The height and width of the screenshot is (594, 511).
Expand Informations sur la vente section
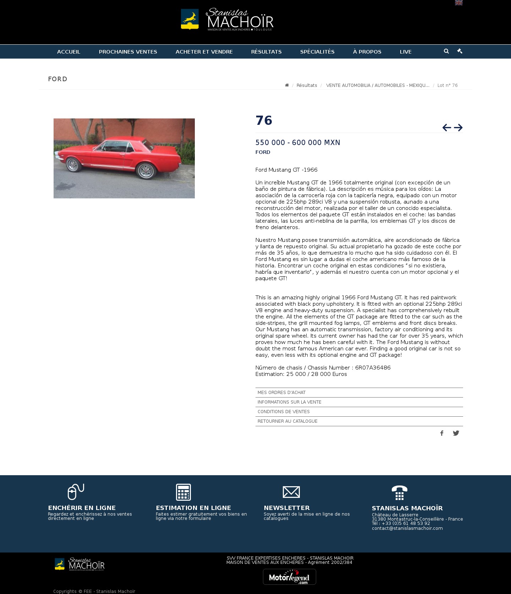click(x=359, y=402)
